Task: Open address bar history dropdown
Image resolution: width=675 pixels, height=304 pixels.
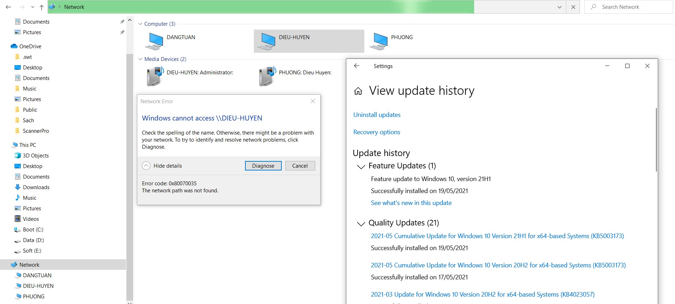Action: (x=560, y=7)
